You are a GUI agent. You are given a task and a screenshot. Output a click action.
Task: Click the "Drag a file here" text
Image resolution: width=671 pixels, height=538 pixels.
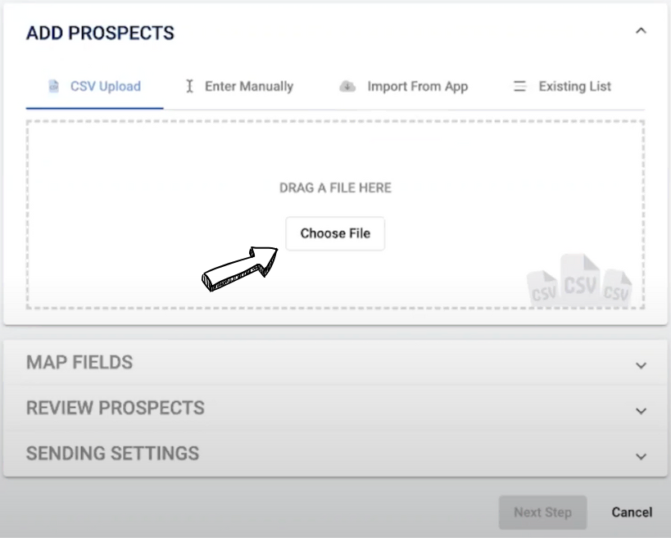(335, 188)
